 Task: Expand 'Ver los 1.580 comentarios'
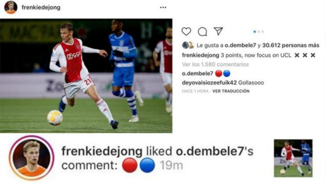tap(215, 64)
